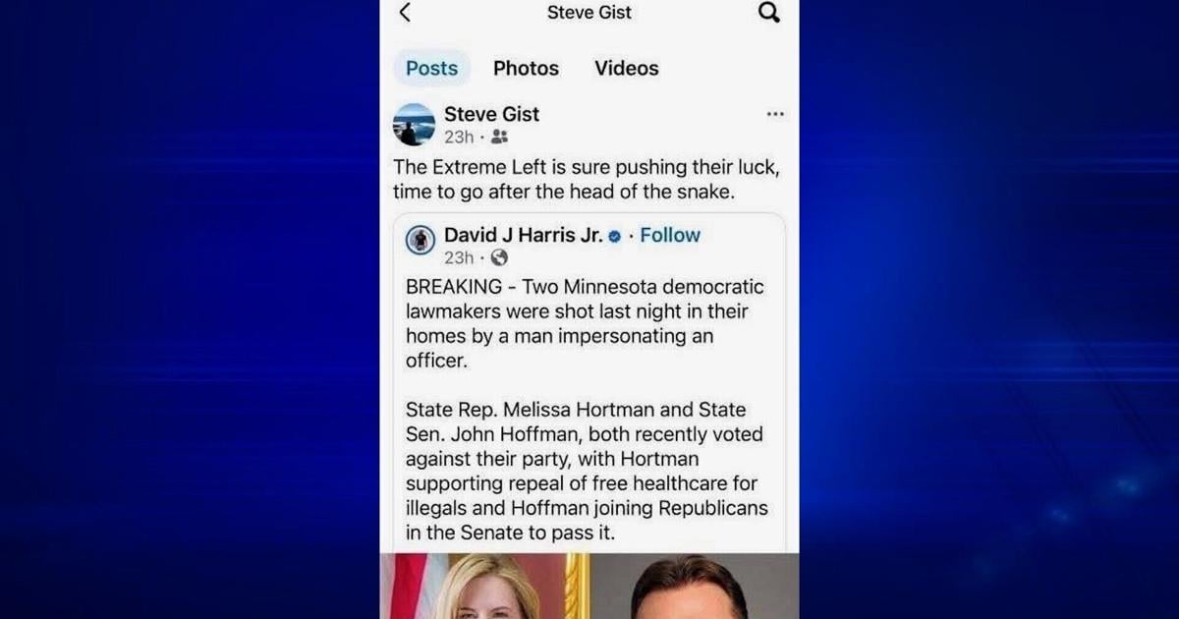Tap David J Harris Jr. avatar

(x=421, y=241)
